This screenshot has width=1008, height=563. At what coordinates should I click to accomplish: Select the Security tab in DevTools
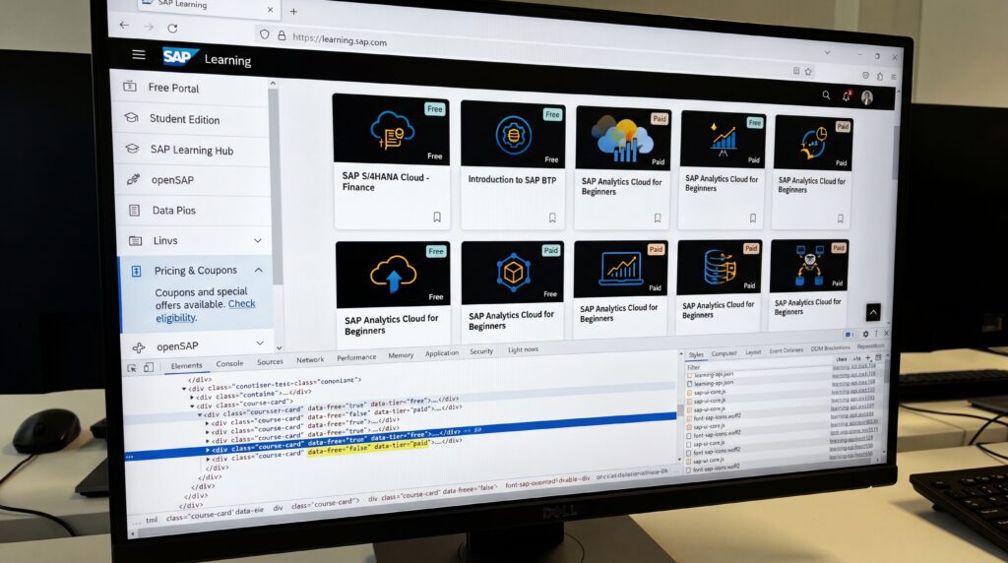coord(481,351)
